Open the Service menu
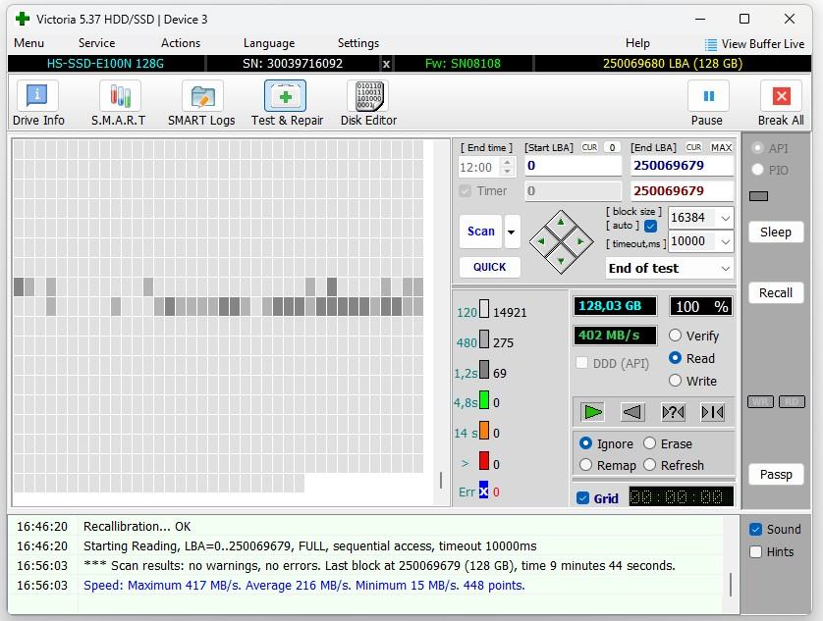The image size is (823, 621). [x=96, y=43]
